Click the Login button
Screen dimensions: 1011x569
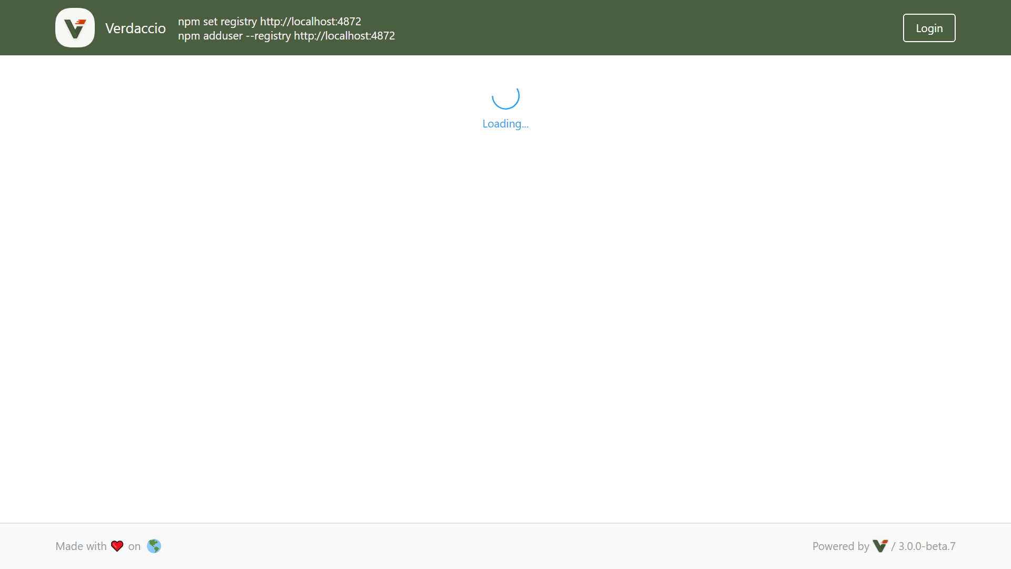pyautogui.click(x=929, y=27)
